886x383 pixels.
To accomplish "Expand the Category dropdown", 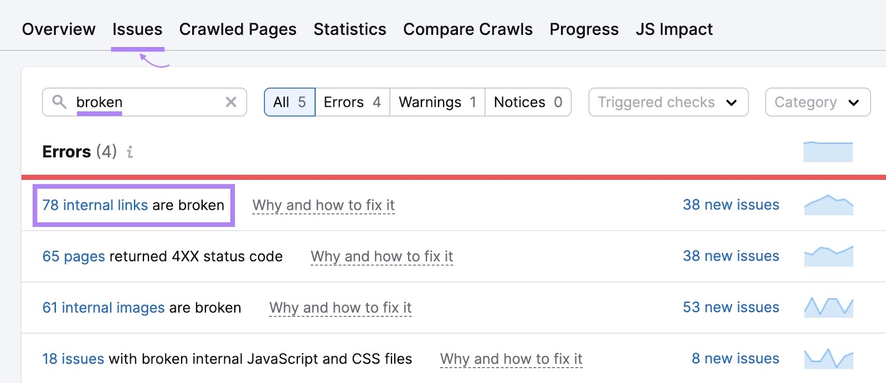I will (x=817, y=102).
